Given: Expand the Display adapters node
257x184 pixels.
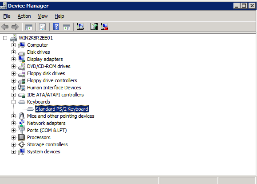Looking at the screenshot, I should 13,59.
